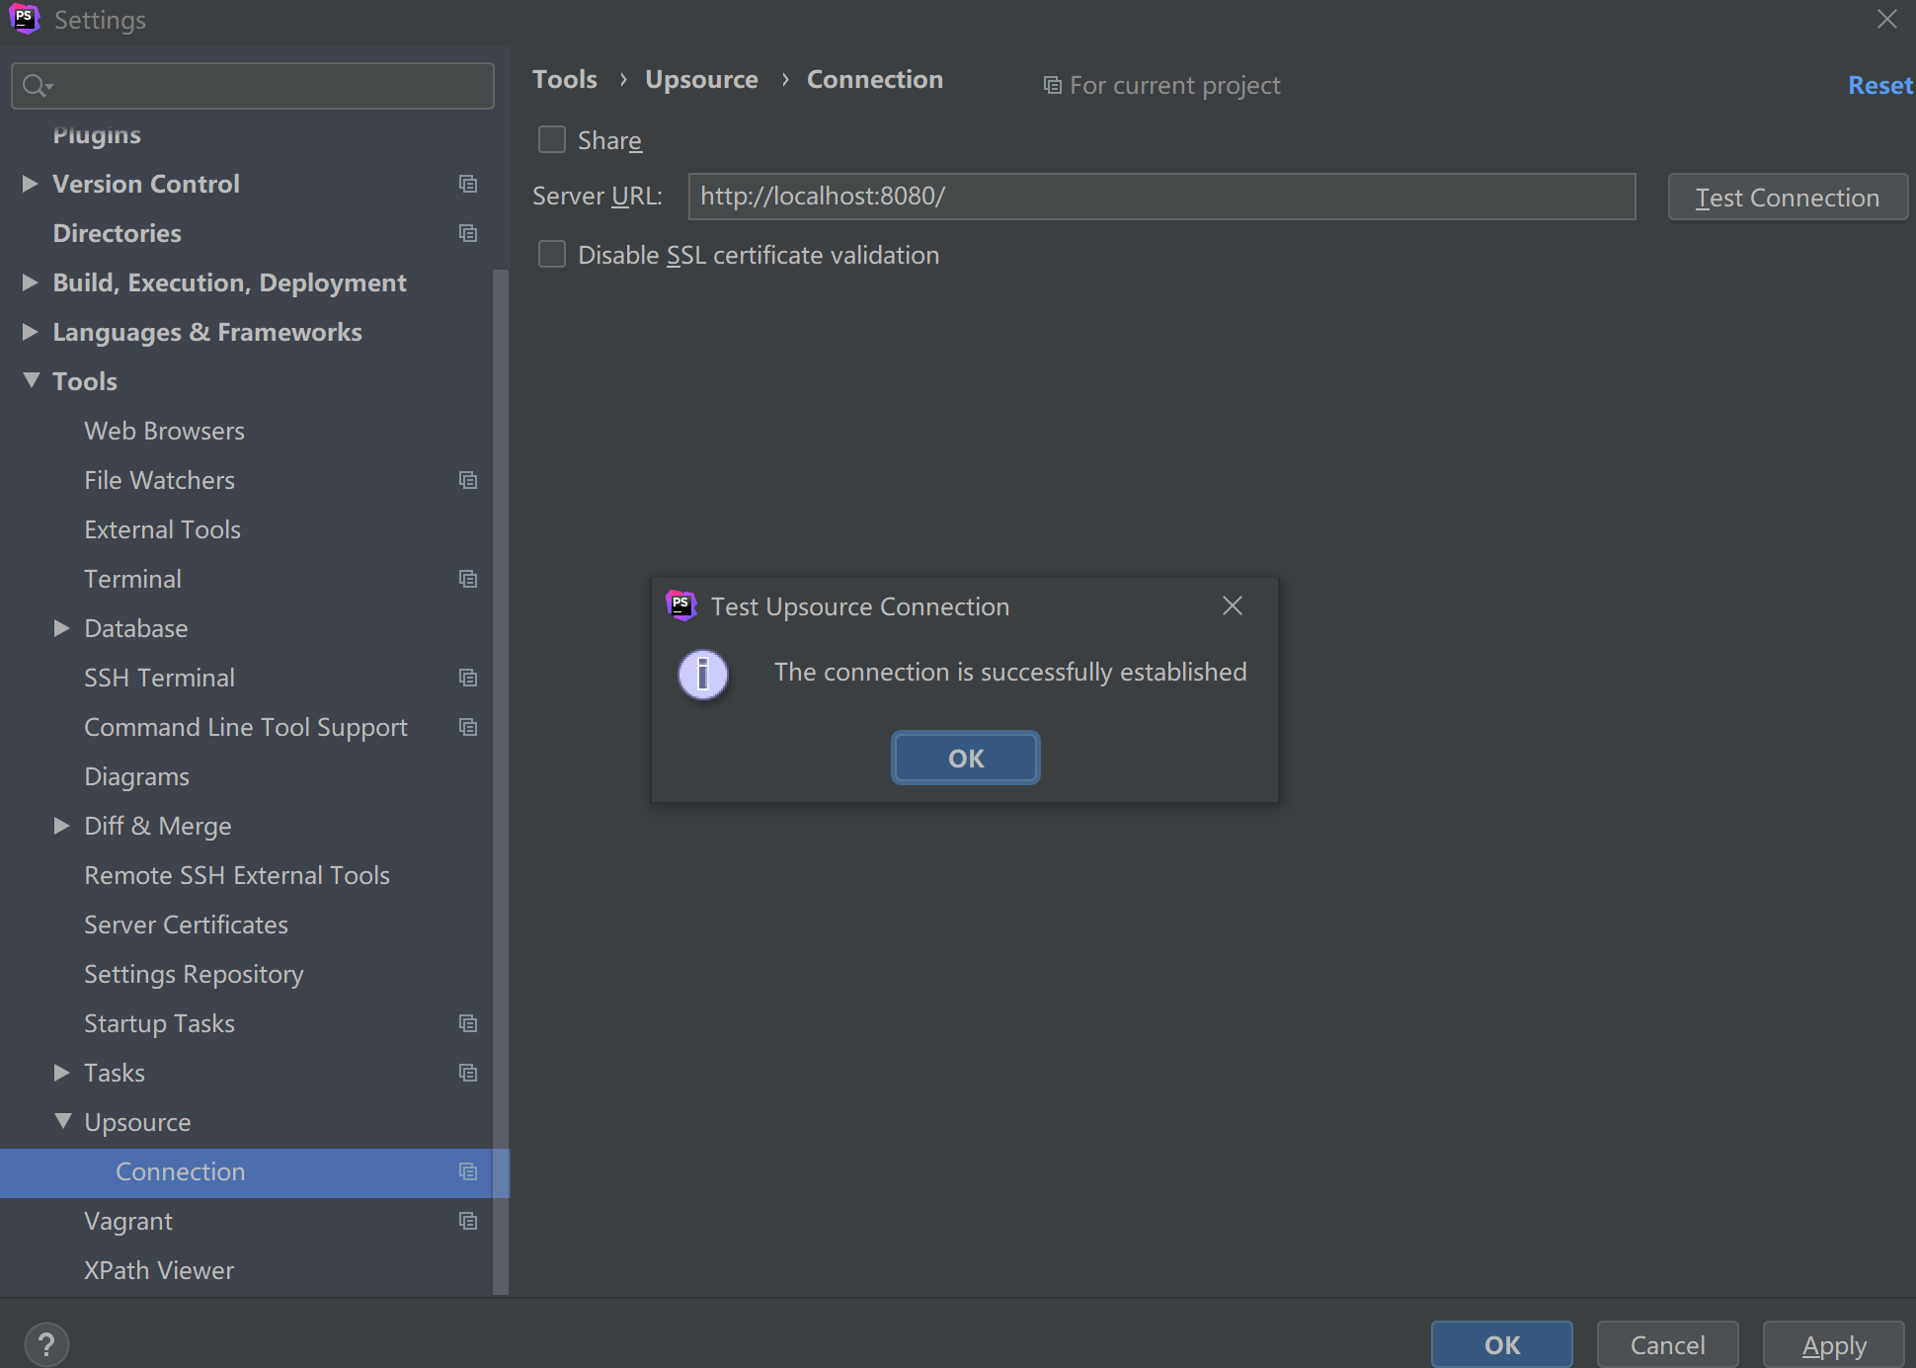Click OK in the connection success dialog

pyautogui.click(x=966, y=758)
